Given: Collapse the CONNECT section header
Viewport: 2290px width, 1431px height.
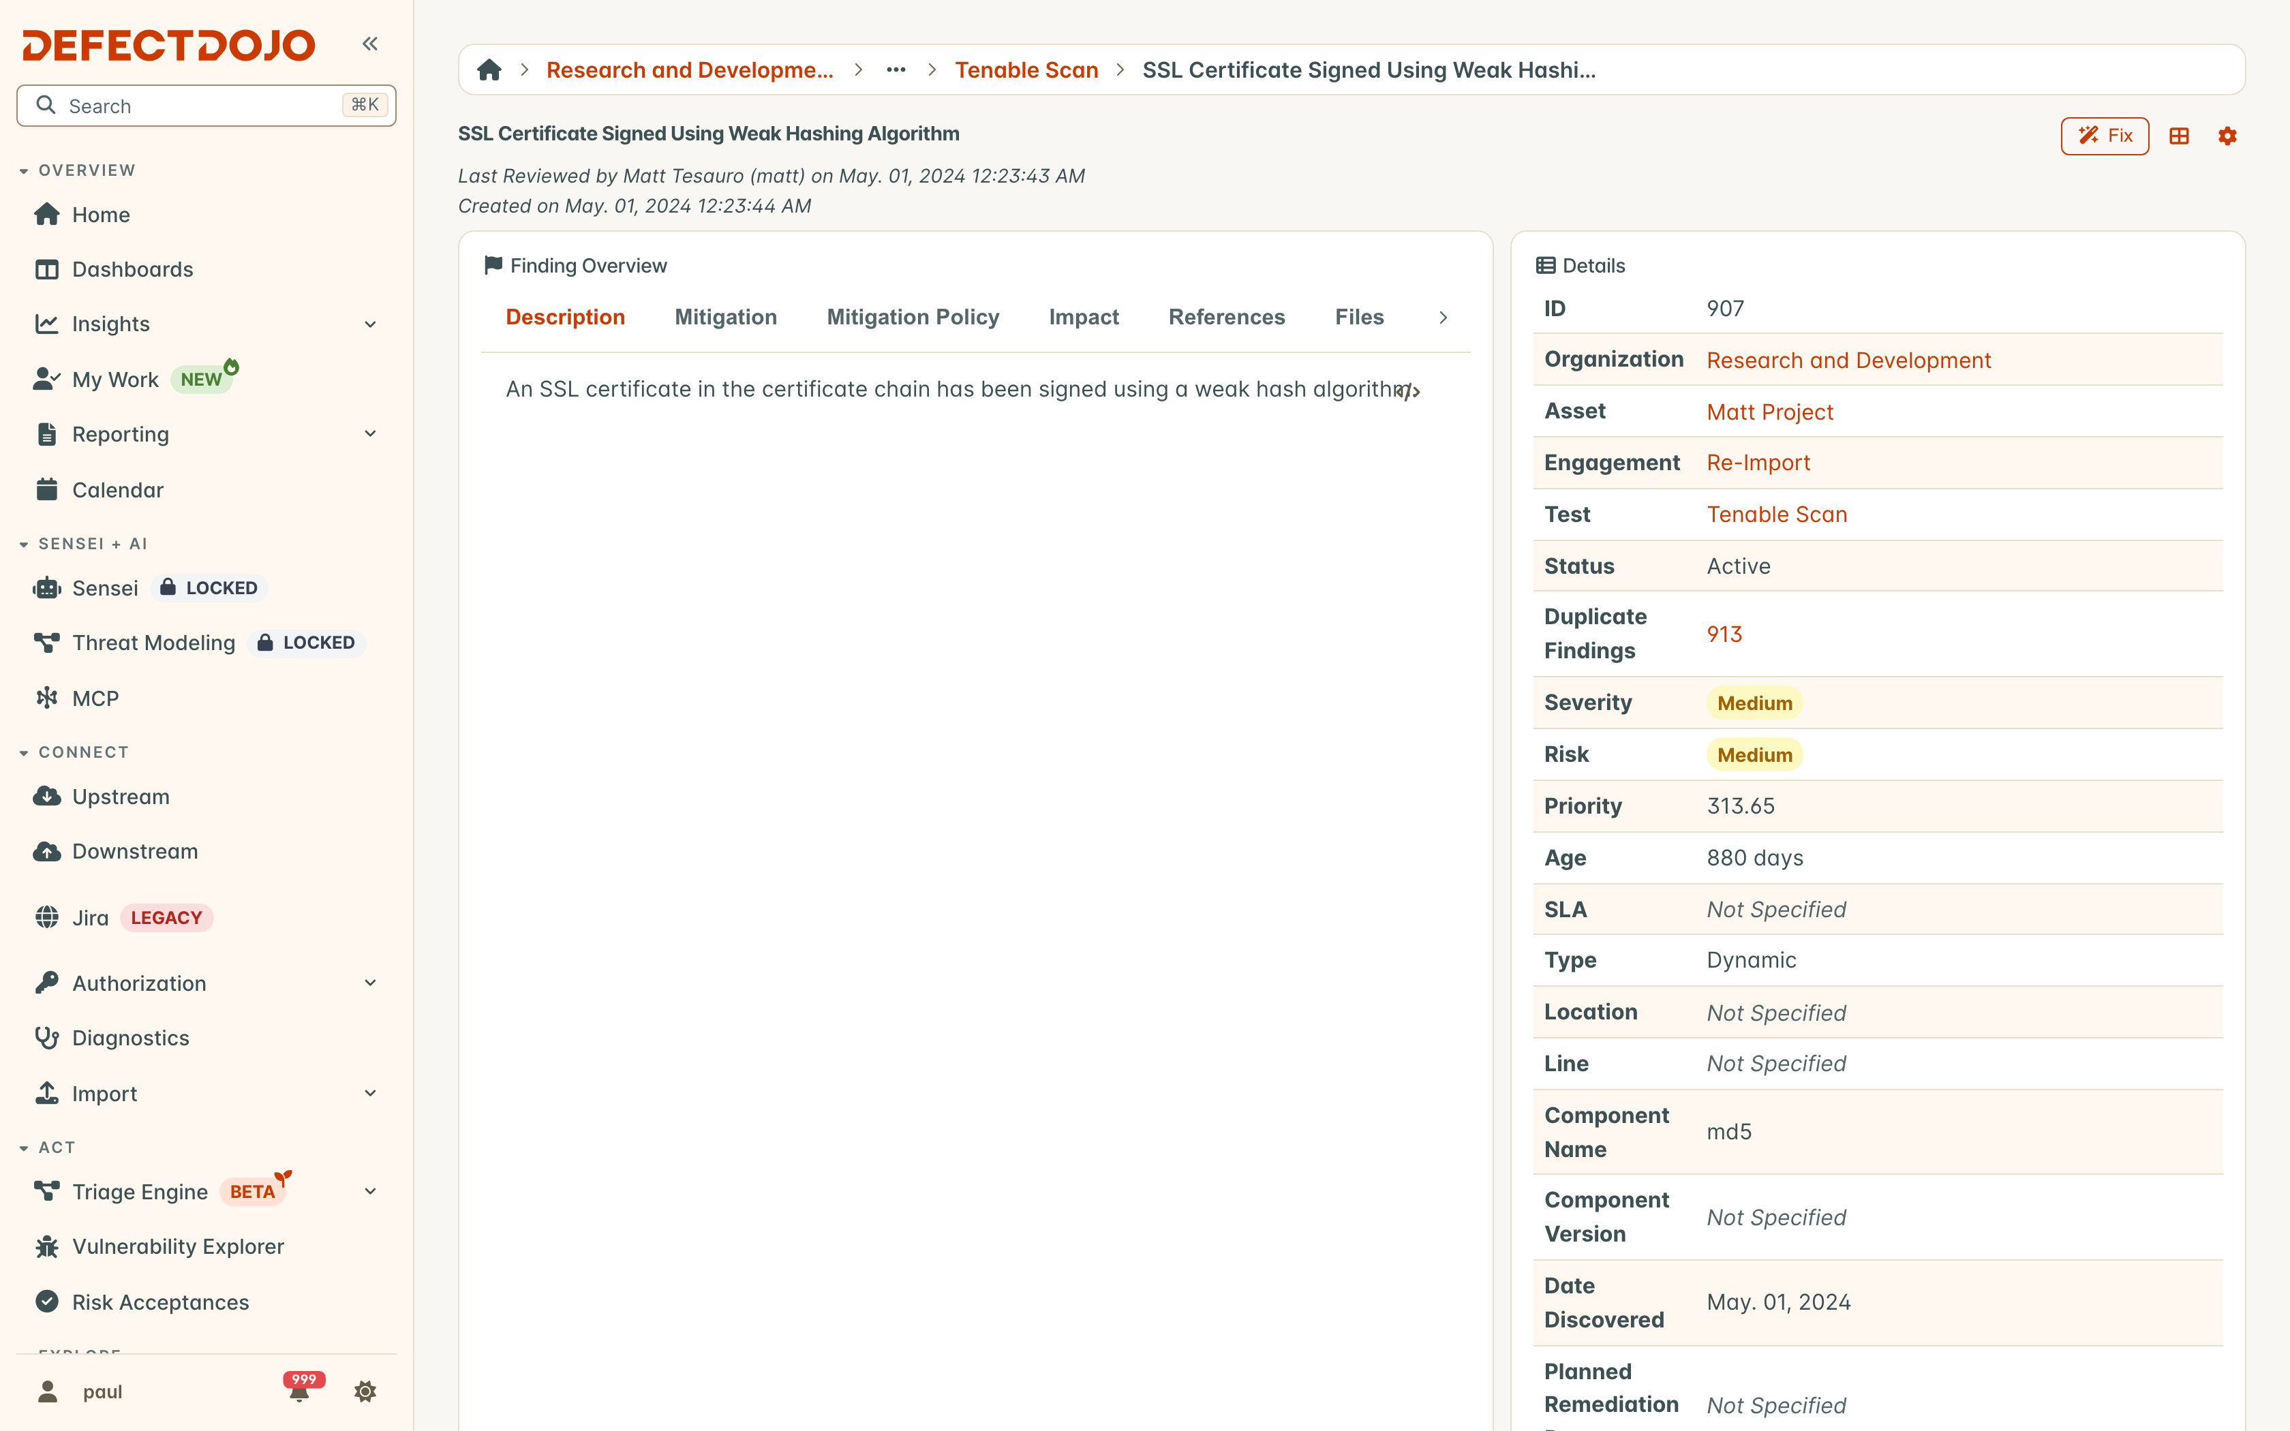Looking at the screenshot, I should pos(74,752).
